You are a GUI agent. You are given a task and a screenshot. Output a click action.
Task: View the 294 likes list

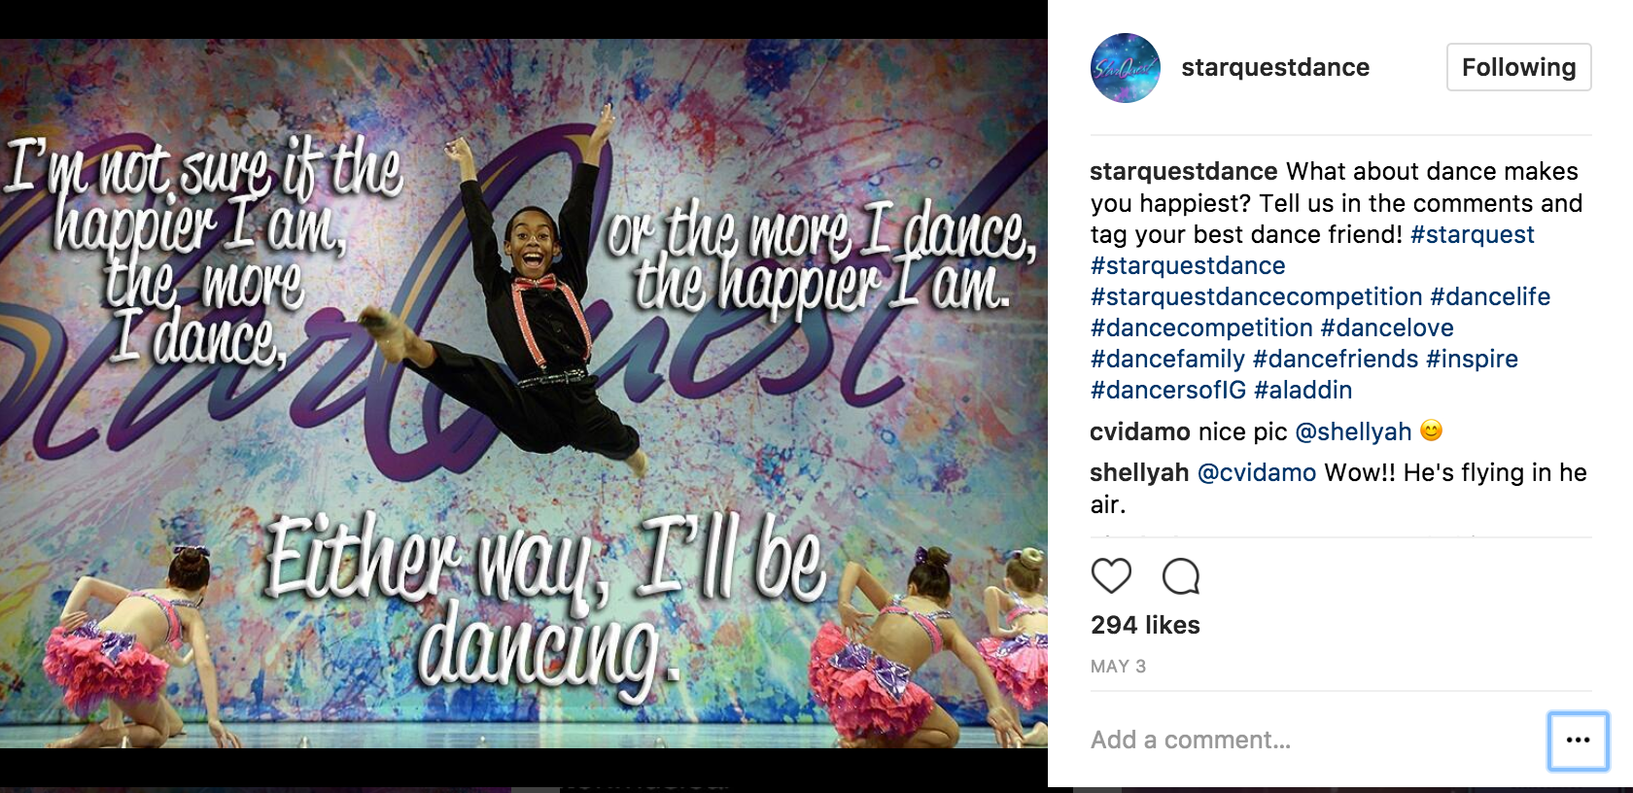click(1145, 625)
